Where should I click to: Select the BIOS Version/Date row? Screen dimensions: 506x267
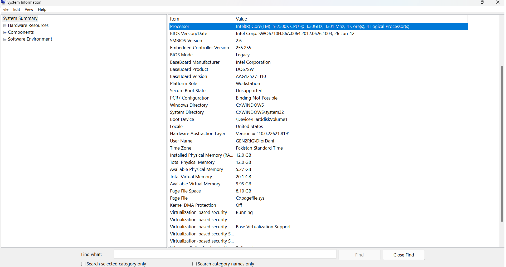tap(318, 33)
